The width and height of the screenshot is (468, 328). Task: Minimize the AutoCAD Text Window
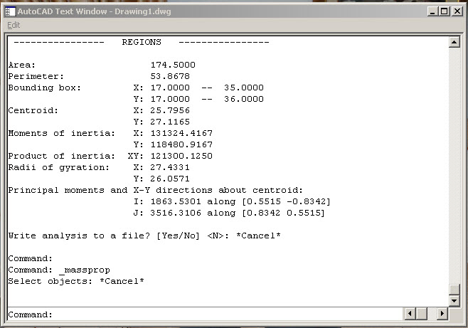(433, 11)
